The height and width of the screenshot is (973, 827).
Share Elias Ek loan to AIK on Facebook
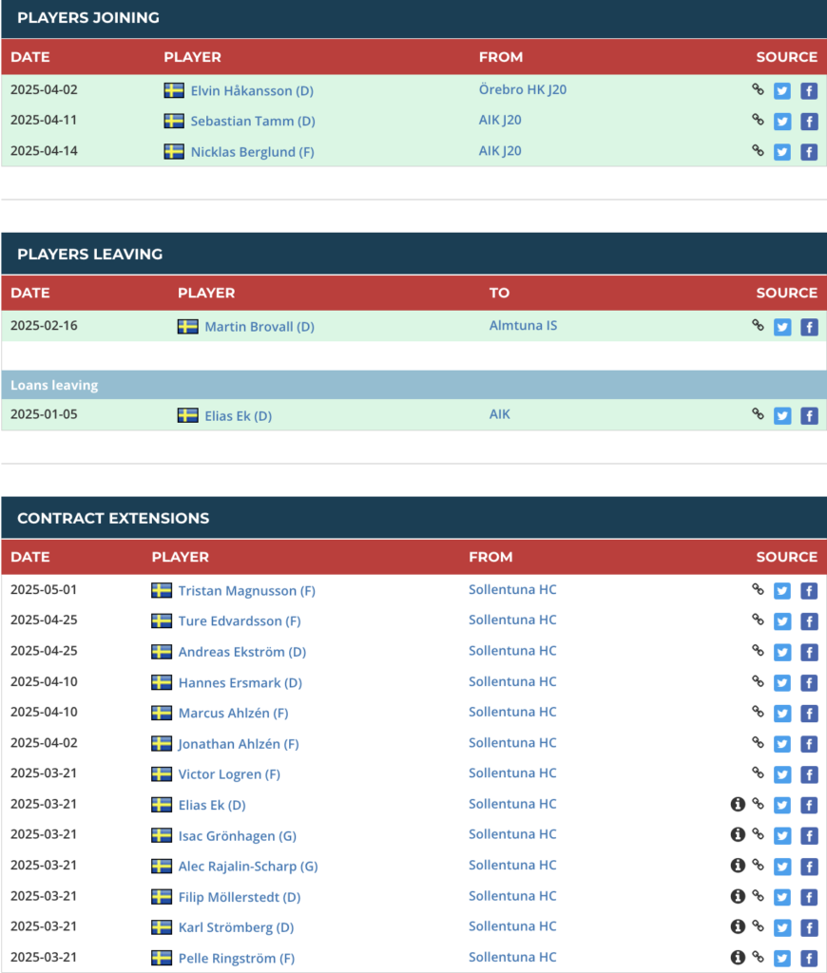809,416
